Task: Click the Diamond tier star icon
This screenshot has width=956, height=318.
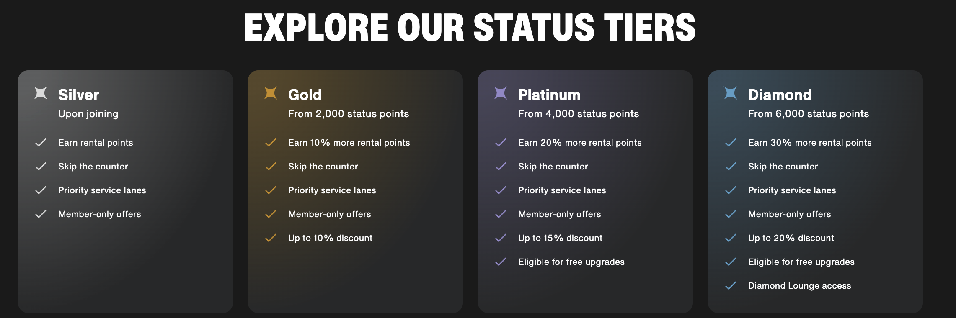Action: click(x=731, y=93)
